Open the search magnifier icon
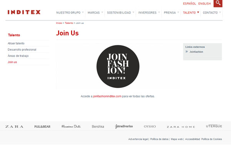Viewport: 231px width, 154px height. [x=218, y=3]
